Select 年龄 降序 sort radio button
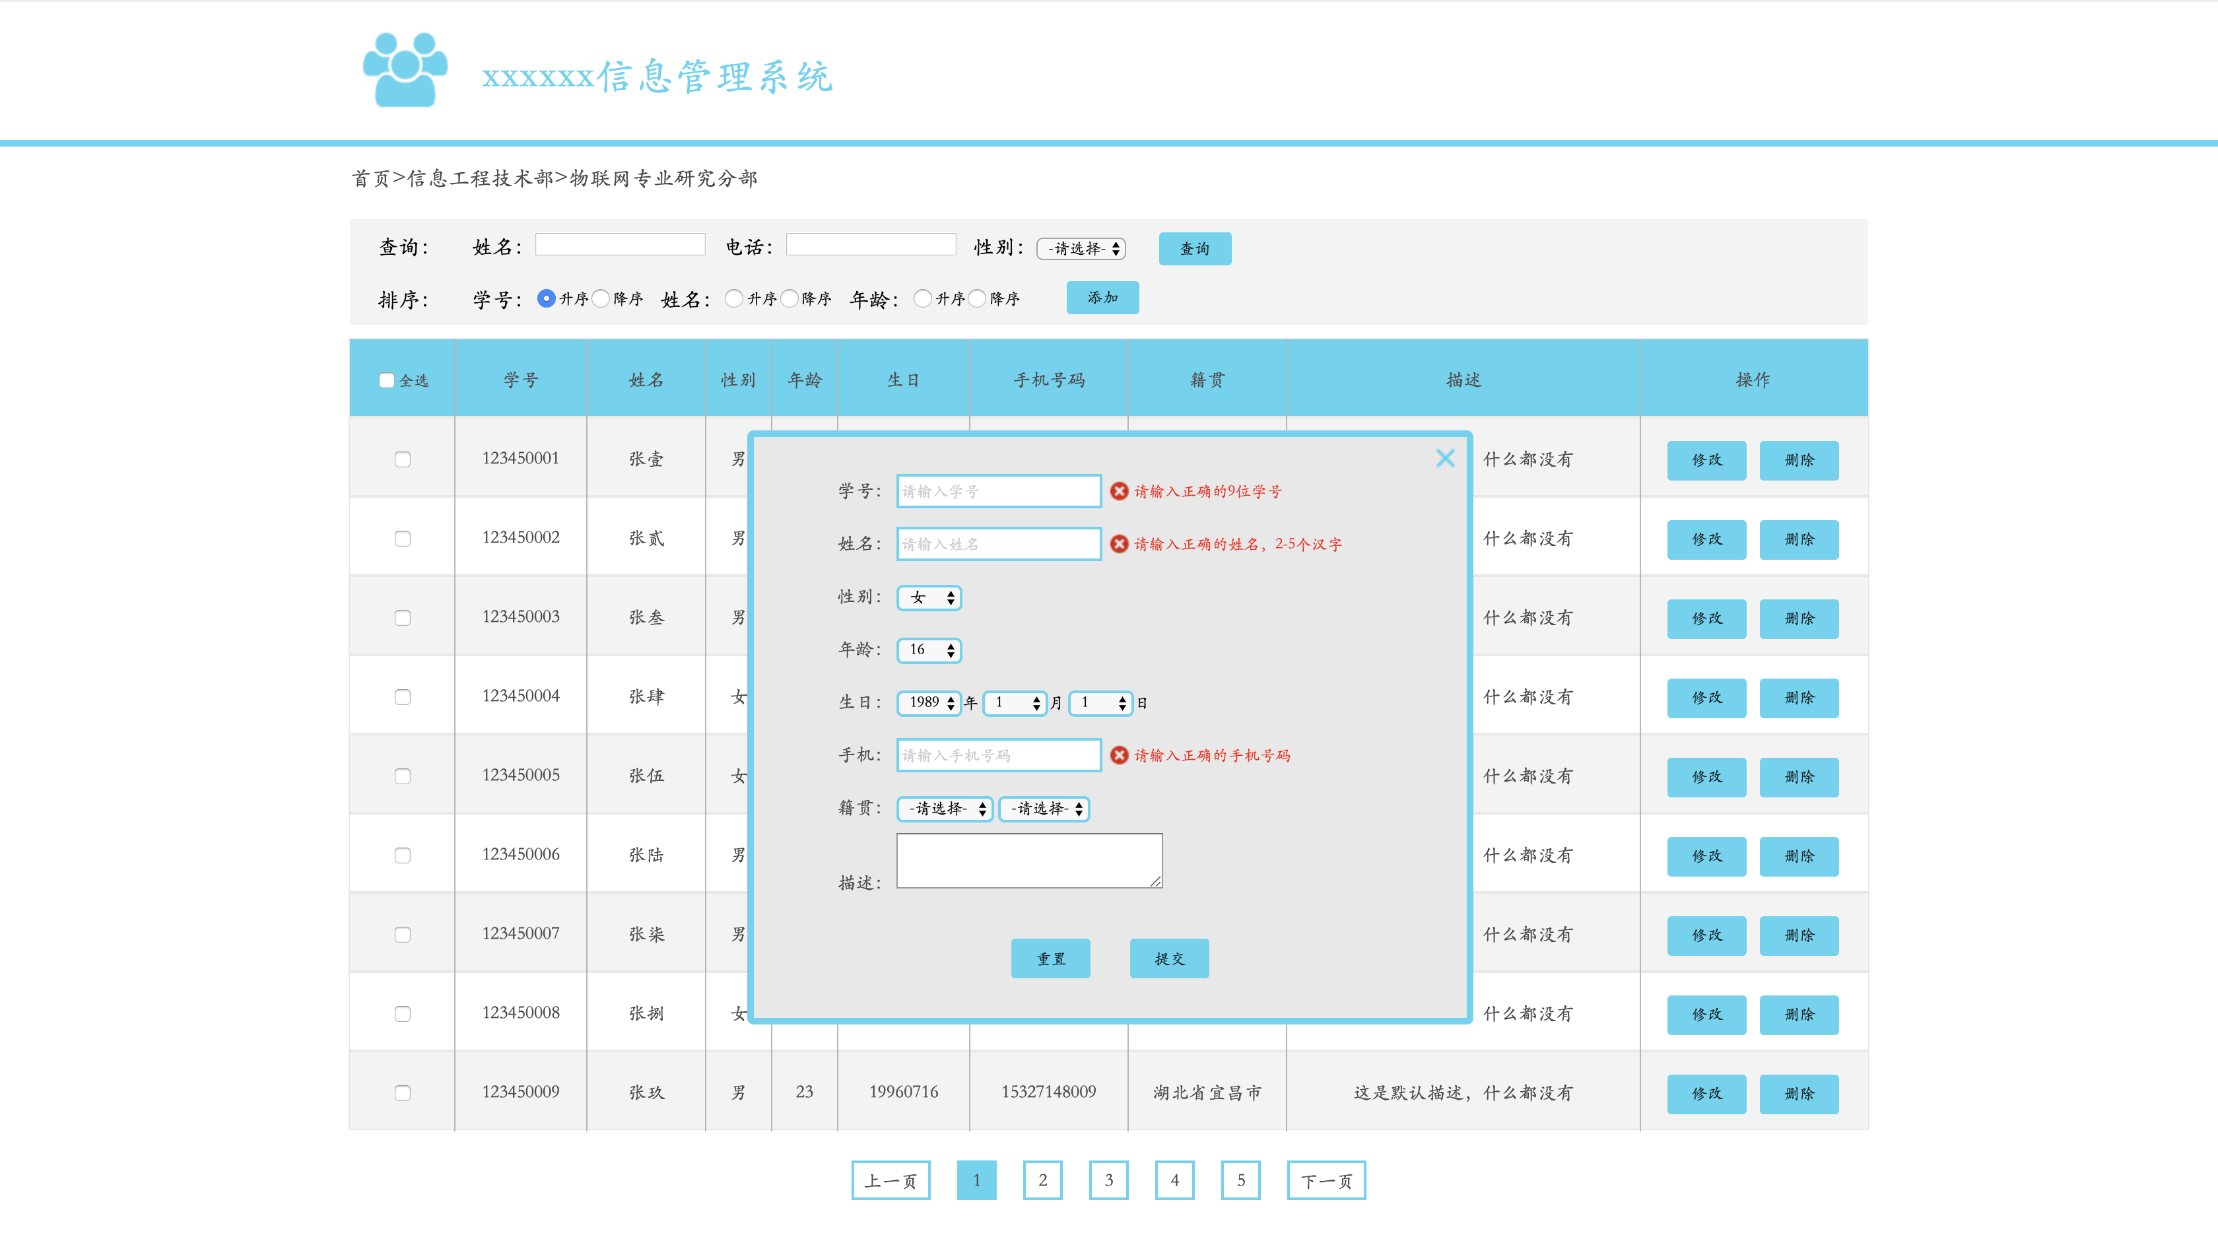This screenshot has height=1241, width=2218. [x=976, y=298]
